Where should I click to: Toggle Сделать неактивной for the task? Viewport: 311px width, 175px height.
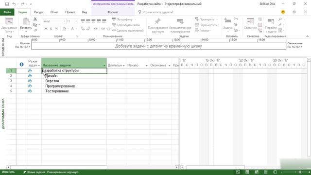[128, 31]
